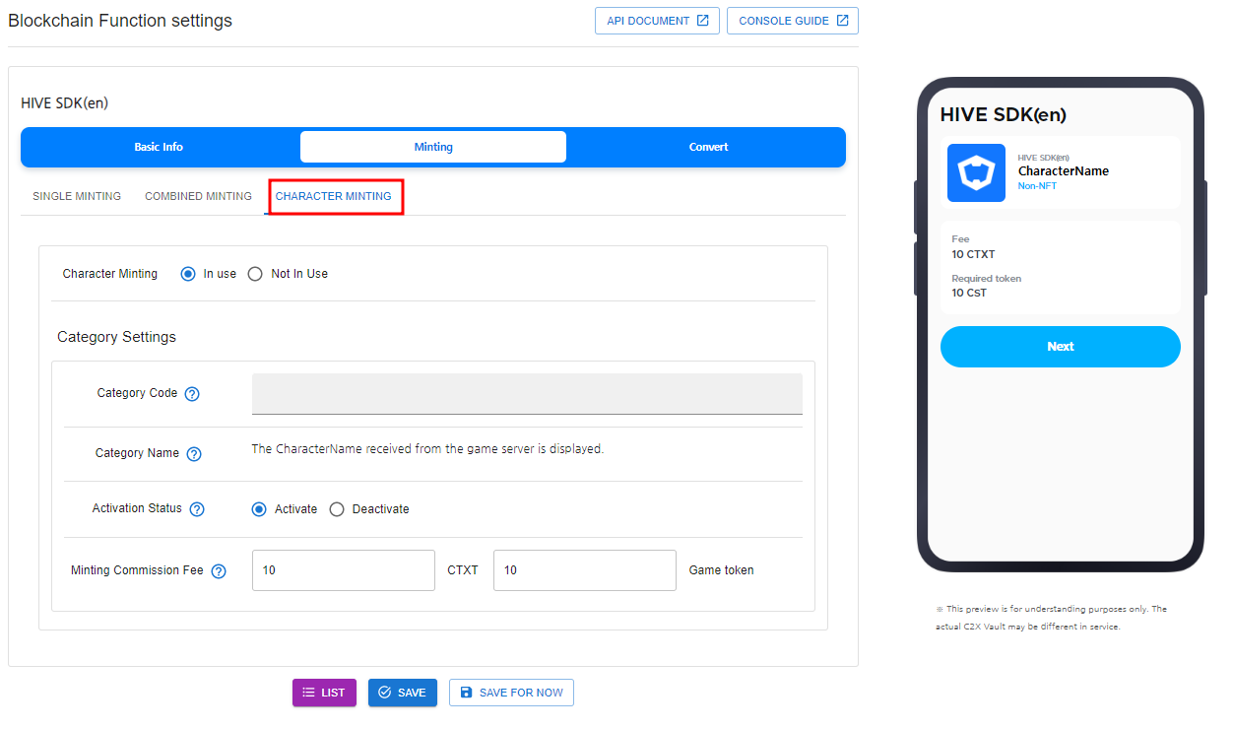
Task: Click the blue Save button
Action: (x=402, y=693)
